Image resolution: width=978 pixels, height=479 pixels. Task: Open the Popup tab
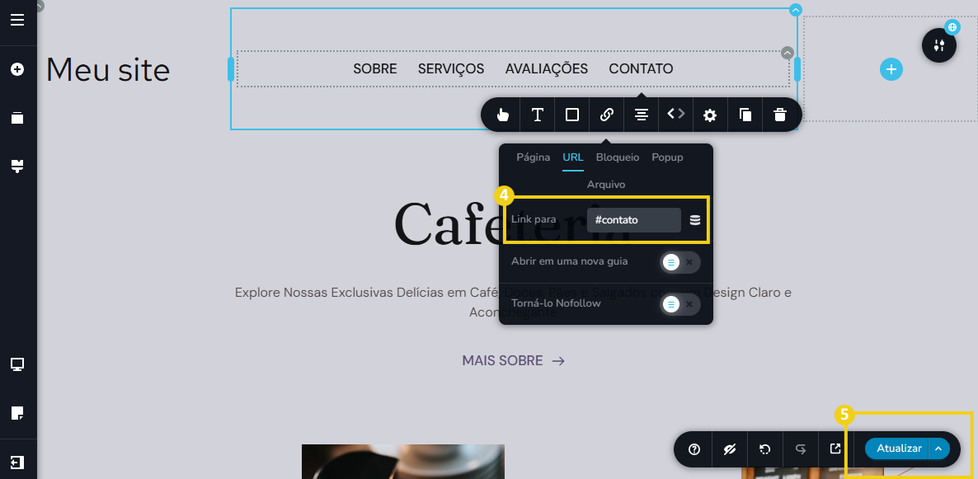point(667,157)
